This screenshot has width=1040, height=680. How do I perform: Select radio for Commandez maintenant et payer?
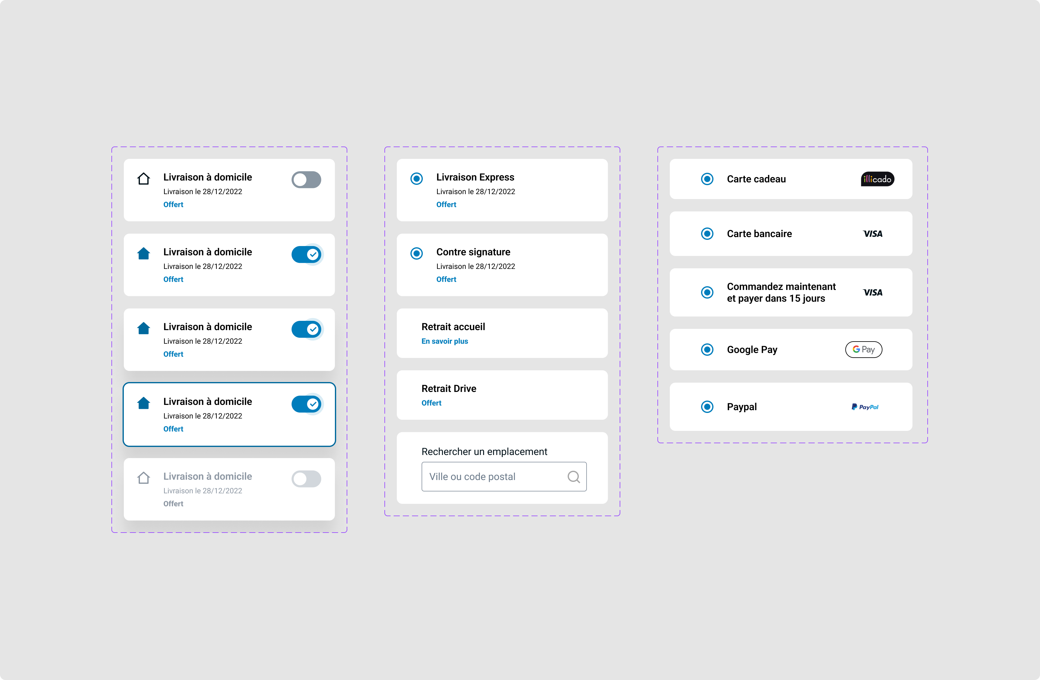click(707, 292)
